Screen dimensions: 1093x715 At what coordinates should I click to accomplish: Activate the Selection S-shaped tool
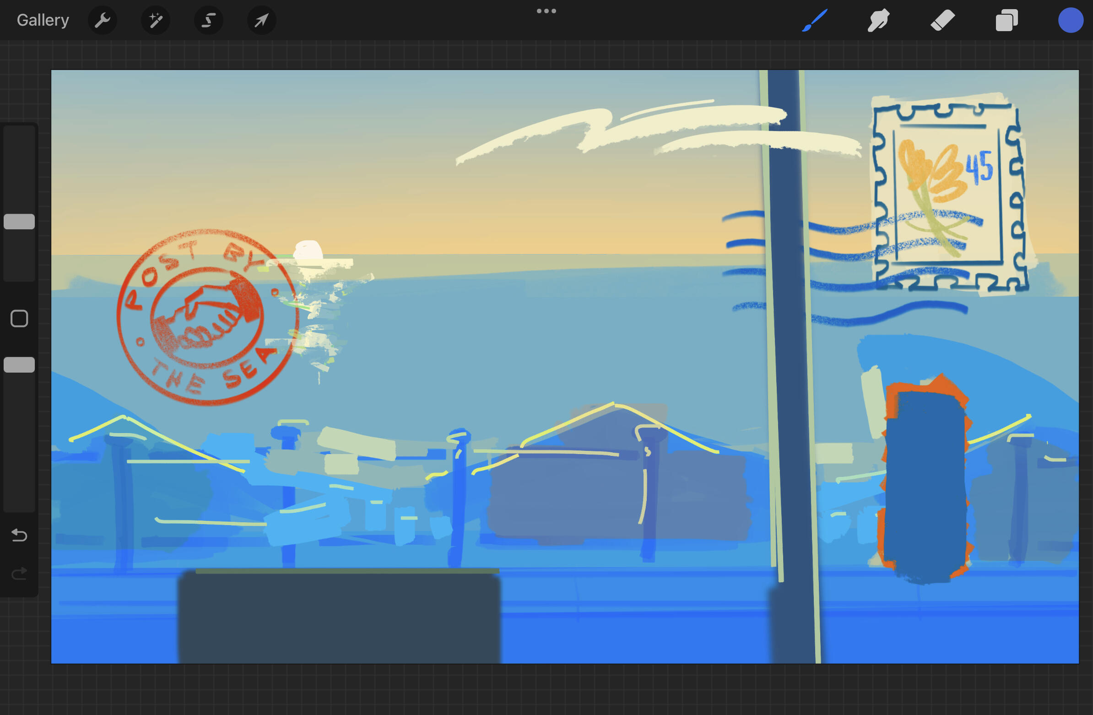pos(209,20)
